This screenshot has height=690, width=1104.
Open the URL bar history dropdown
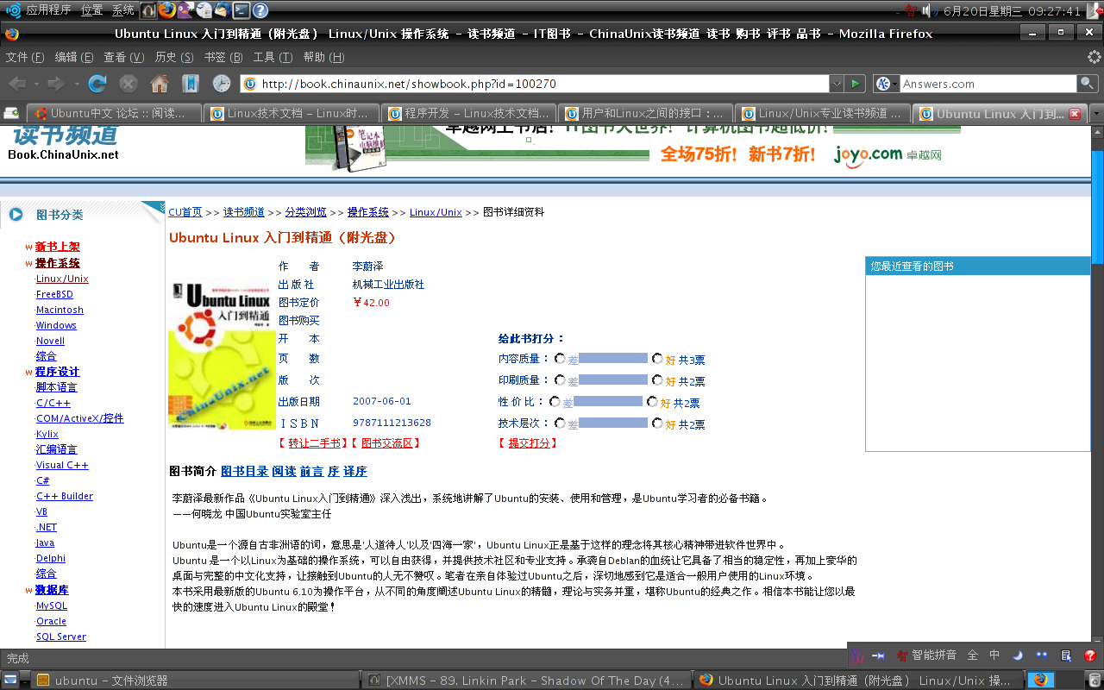click(x=836, y=84)
